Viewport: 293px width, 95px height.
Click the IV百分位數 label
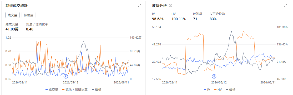pos(217,14)
